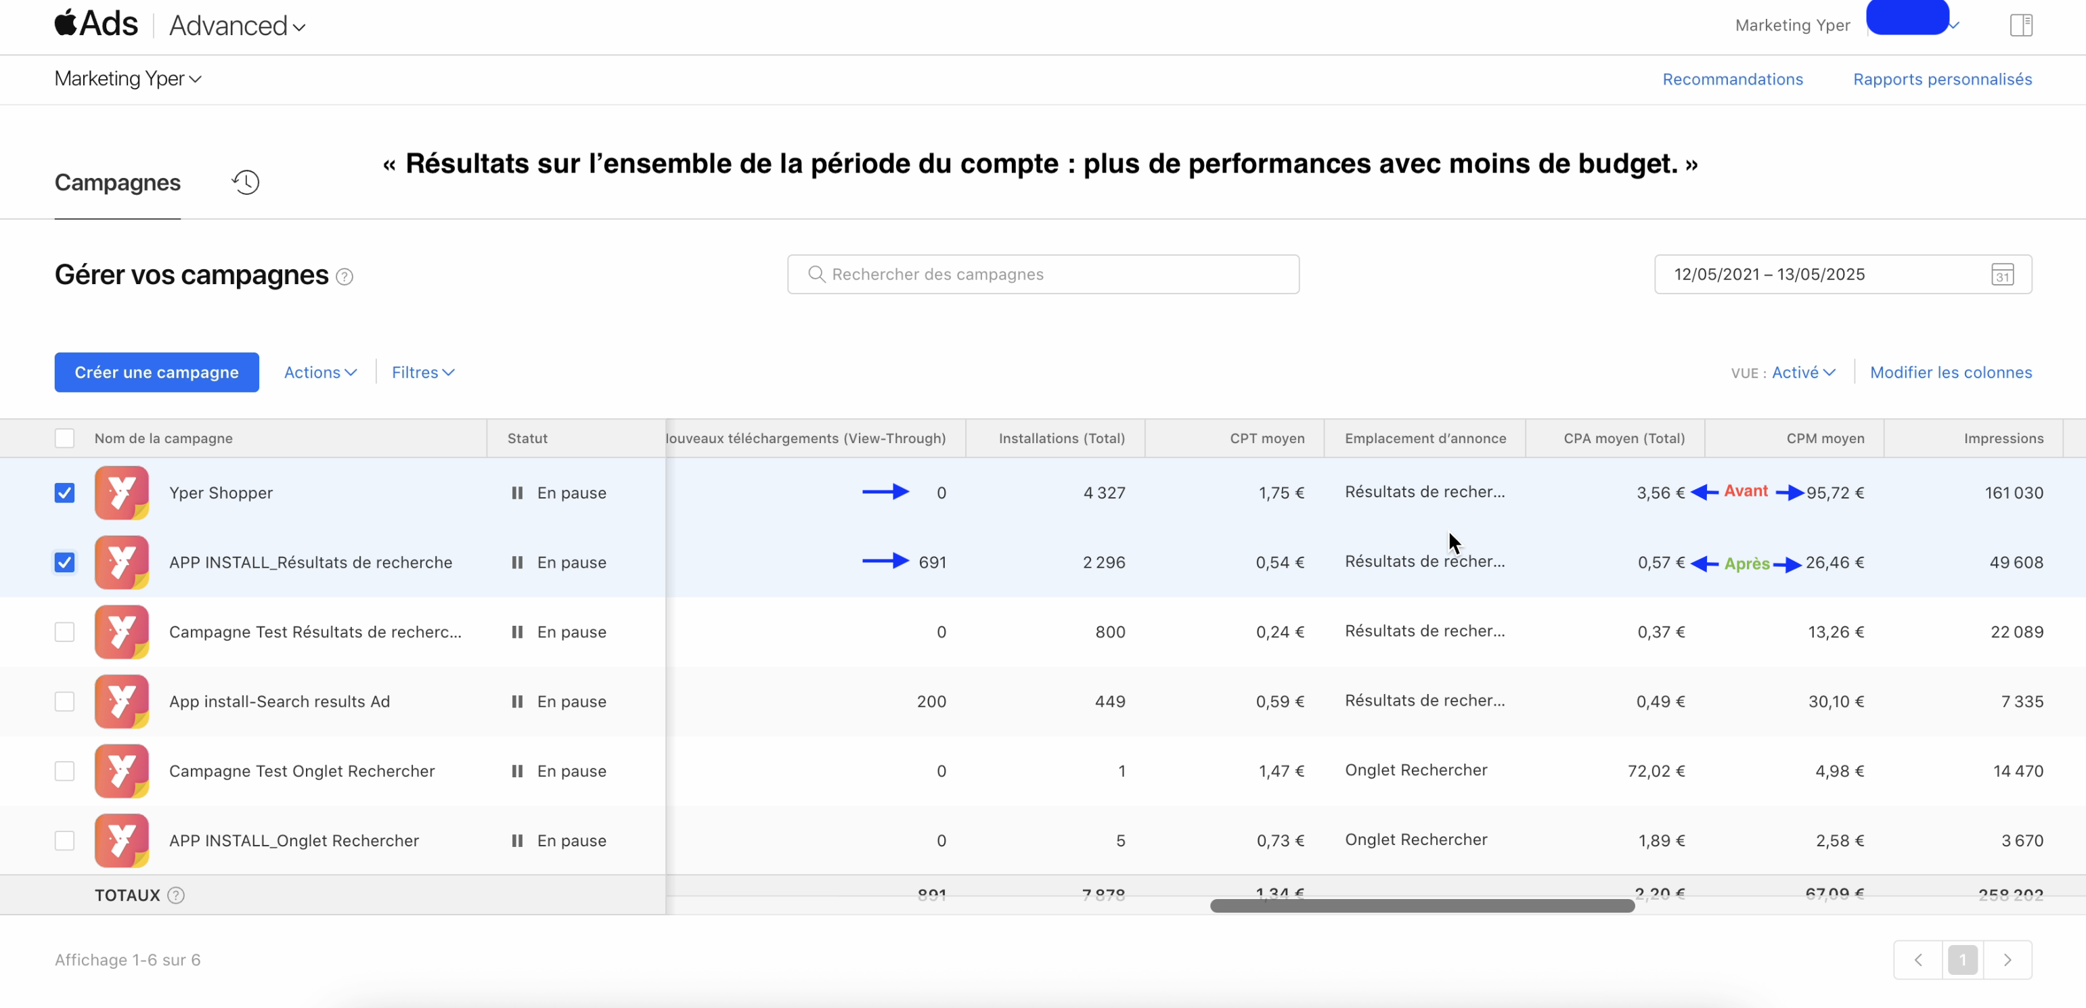Uncheck APP INSTALL_Résultats de recherche checkbox
The width and height of the screenshot is (2086, 1008).
click(64, 562)
